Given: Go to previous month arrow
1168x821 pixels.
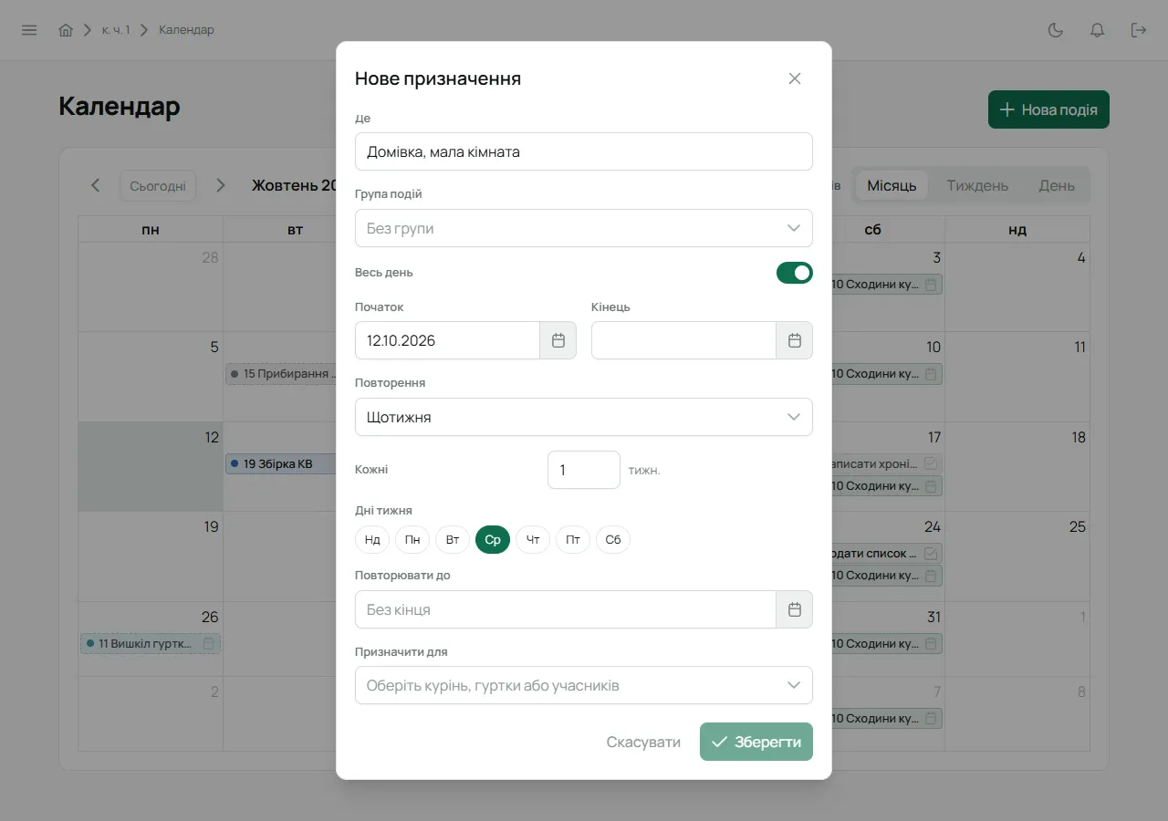Looking at the screenshot, I should [x=96, y=185].
